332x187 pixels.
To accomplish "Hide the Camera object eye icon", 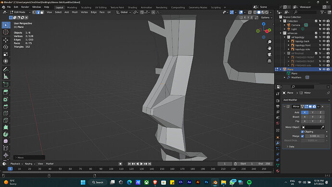I will [324, 25].
